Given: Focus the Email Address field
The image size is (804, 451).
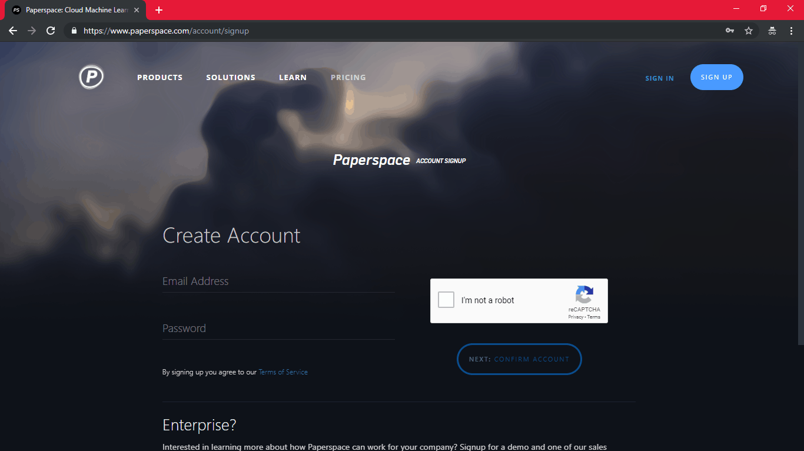Looking at the screenshot, I should (278, 281).
